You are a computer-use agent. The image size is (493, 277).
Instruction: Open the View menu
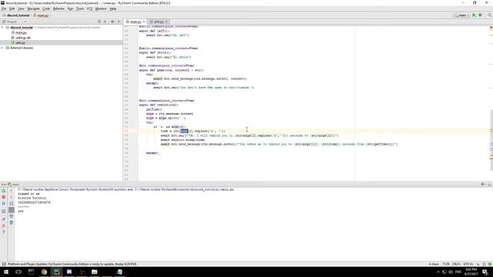point(21,8)
